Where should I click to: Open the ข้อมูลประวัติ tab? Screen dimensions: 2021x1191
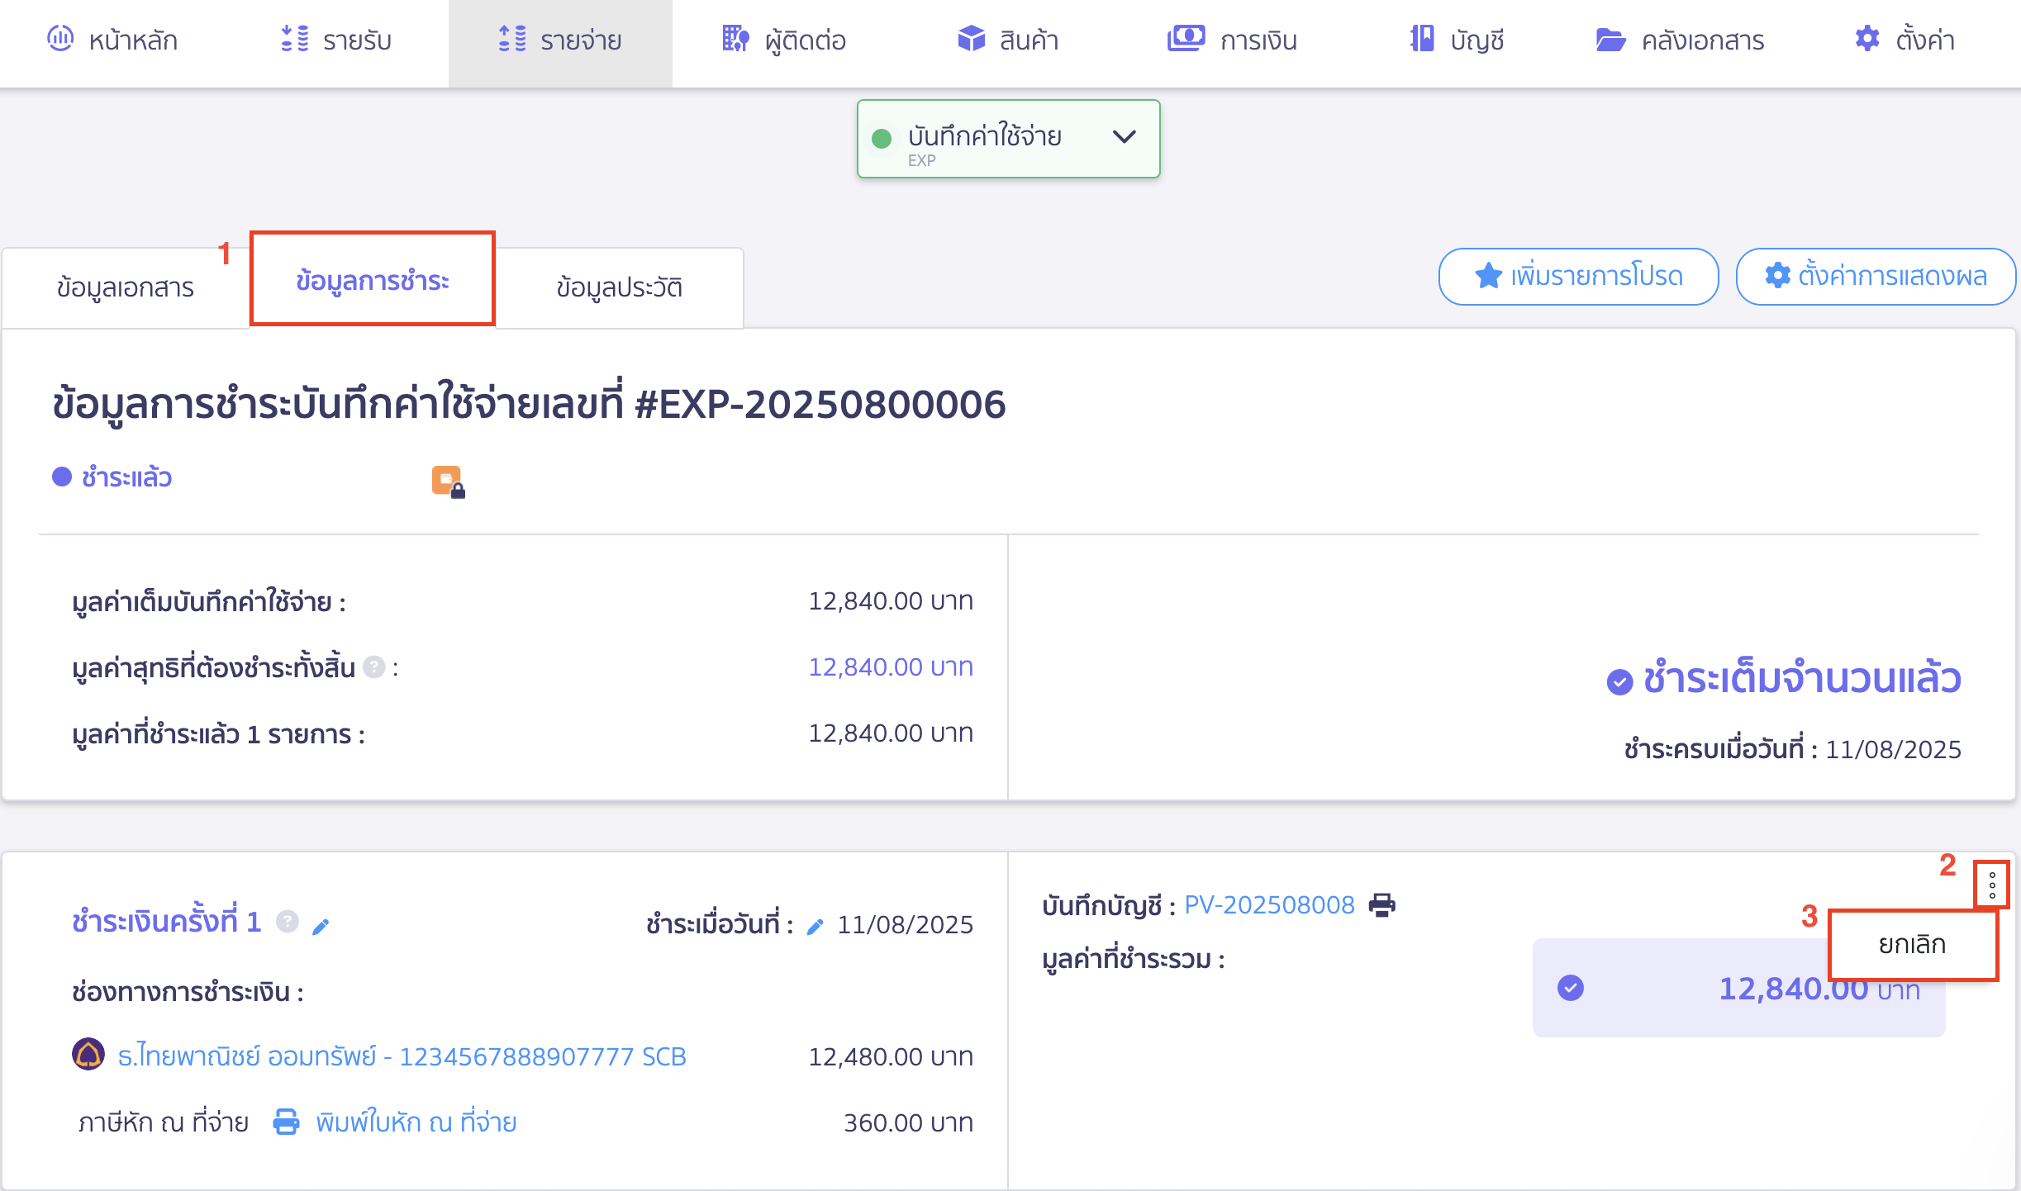click(620, 287)
